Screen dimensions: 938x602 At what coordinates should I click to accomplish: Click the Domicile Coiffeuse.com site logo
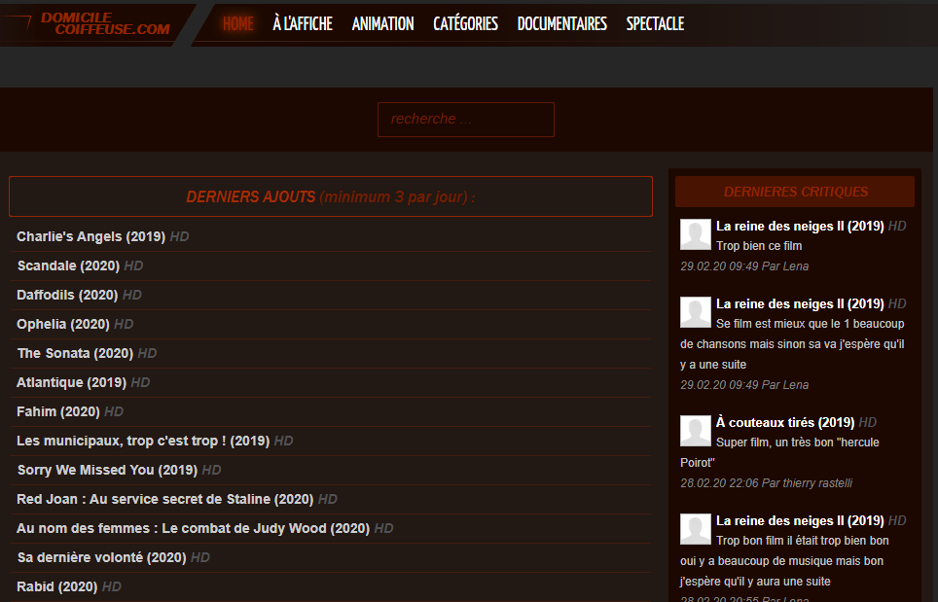click(x=104, y=23)
